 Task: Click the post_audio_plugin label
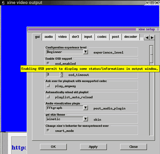109,109
